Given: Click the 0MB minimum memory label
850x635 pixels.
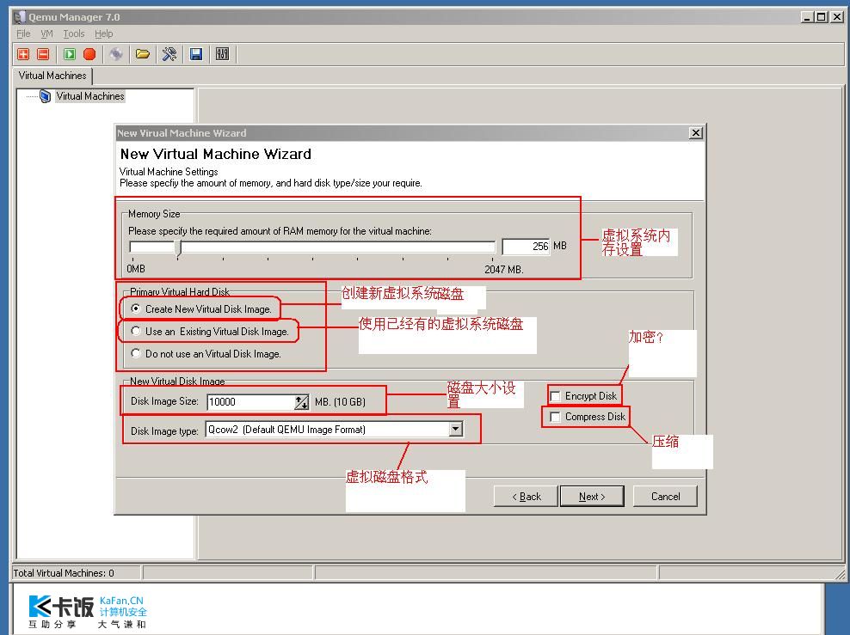Looking at the screenshot, I should coord(136,268).
